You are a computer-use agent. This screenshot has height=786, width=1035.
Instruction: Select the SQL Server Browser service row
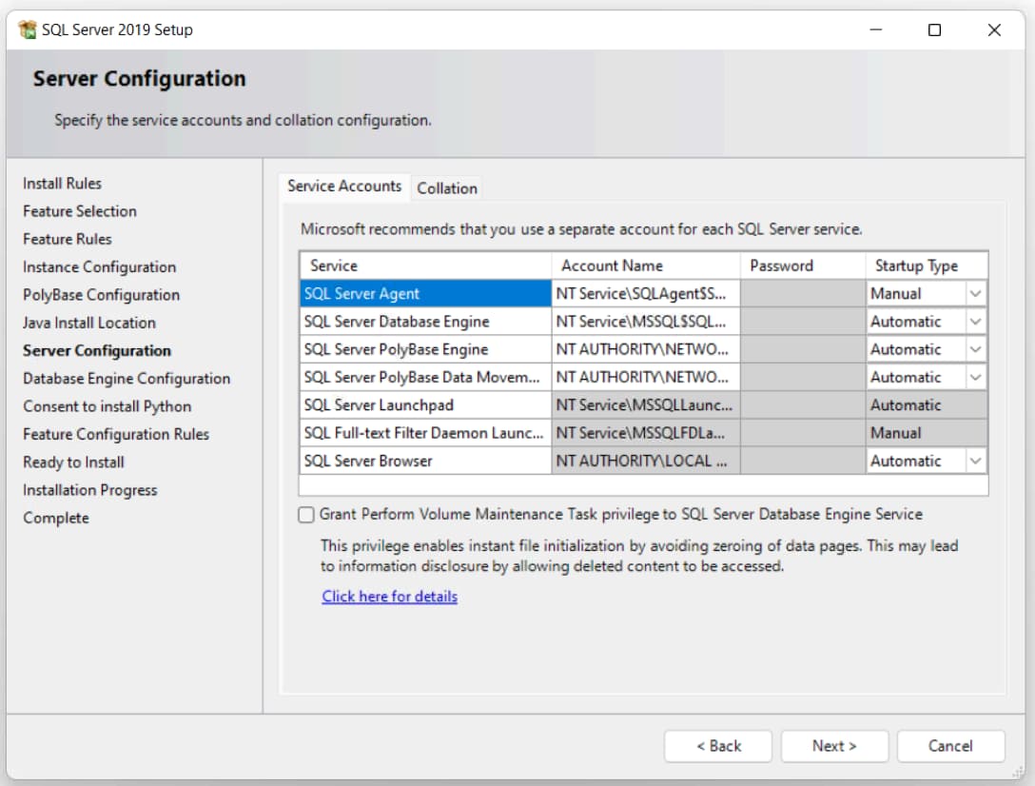click(424, 461)
